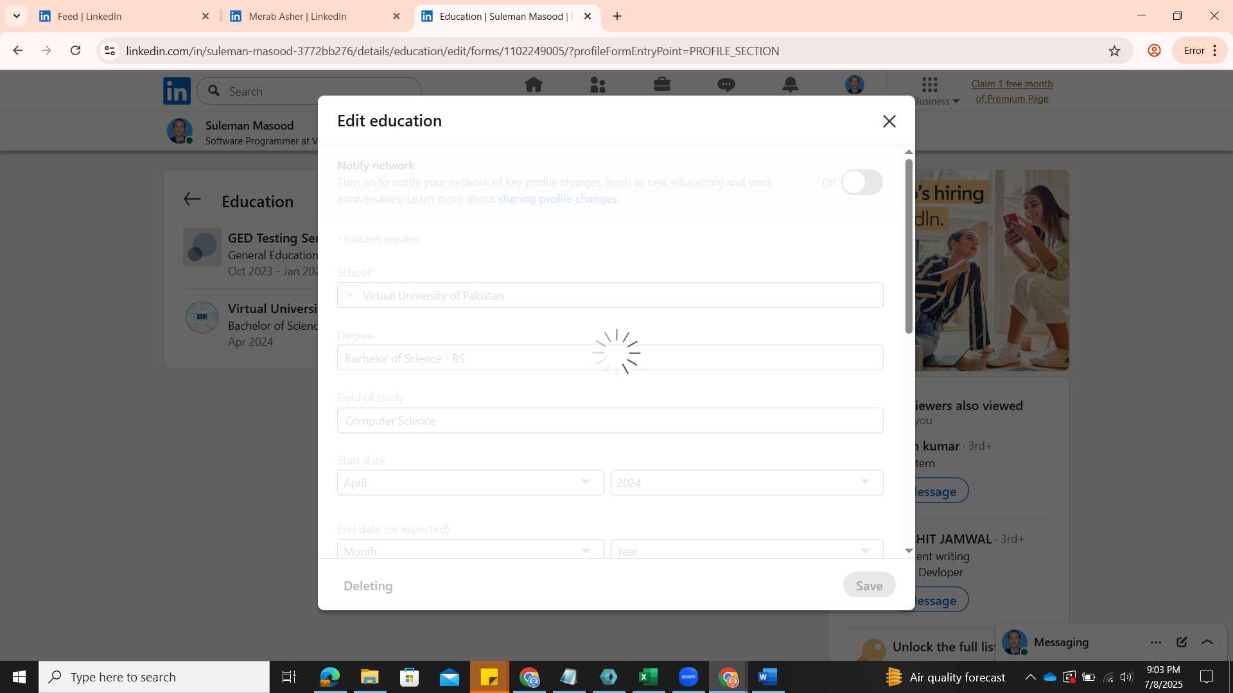1233x693 pixels.
Task: Open File Explorer from the taskbar
Action: pos(369,677)
